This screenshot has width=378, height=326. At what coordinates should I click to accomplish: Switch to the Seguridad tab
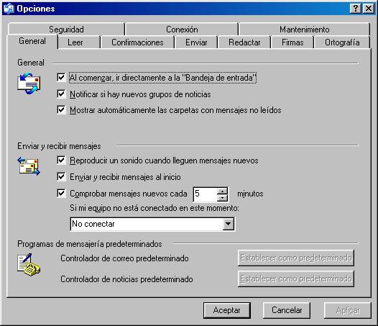tap(66, 30)
